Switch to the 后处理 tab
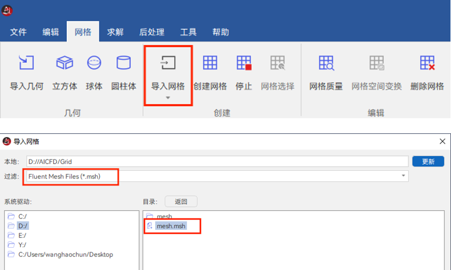 (x=152, y=32)
